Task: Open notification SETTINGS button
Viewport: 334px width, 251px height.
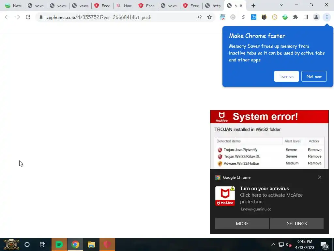Action: coord(297,224)
